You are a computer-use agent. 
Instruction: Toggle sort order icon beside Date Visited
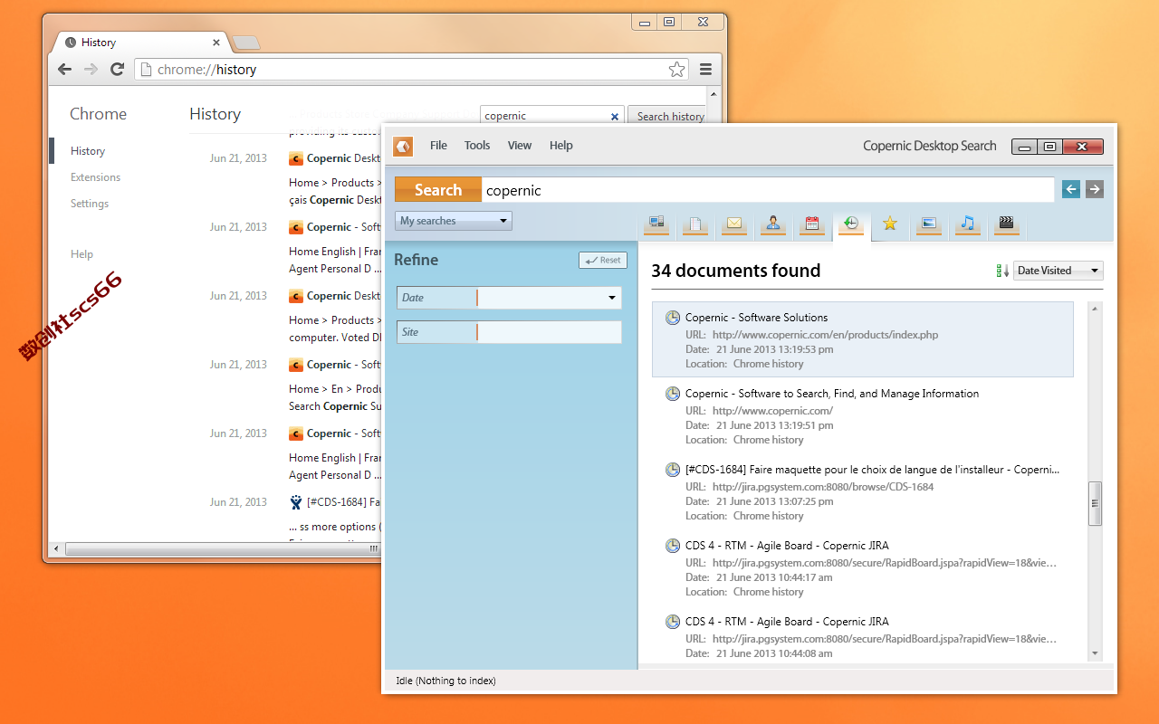click(1002, 271)
